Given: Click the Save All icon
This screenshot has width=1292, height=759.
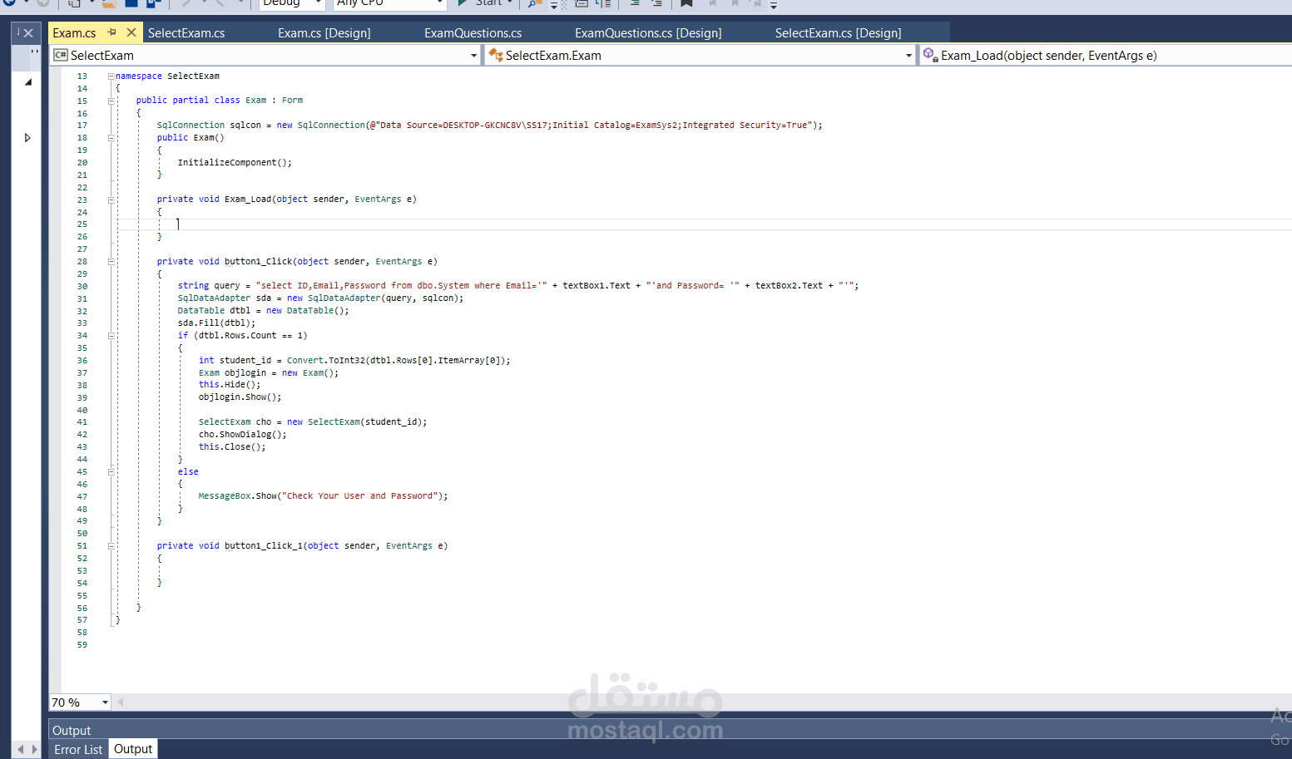Looking at the screenshot, I should point(151,4).
